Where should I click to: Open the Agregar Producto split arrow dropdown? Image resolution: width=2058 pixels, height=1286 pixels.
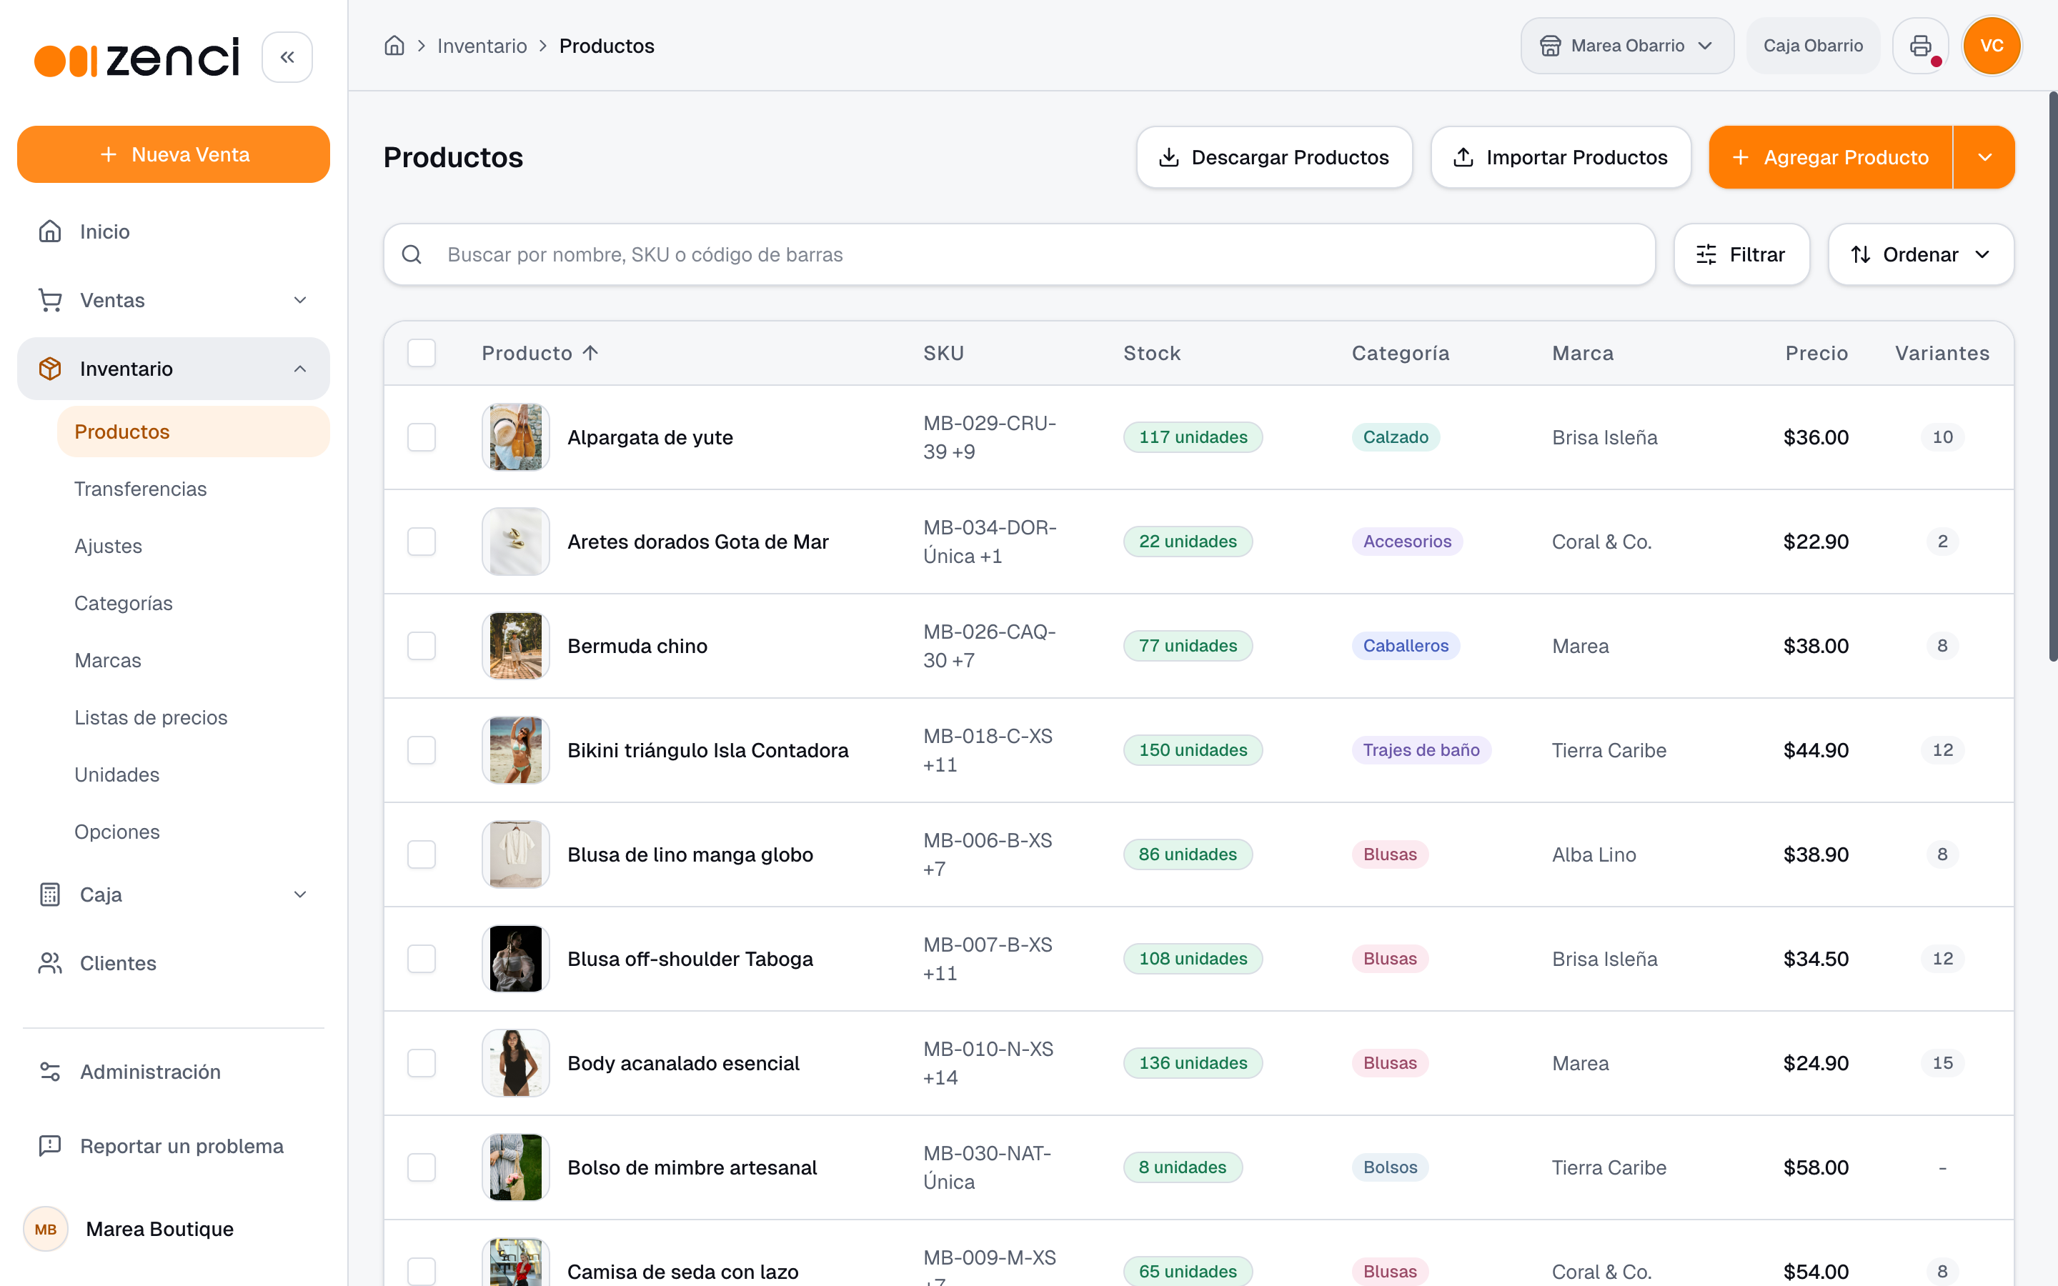pos(1984,157)
